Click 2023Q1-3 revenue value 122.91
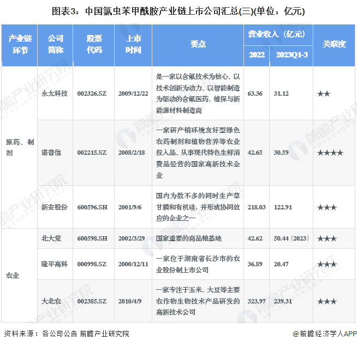Viewport: 357px width, 345px height. pos(283,207)
